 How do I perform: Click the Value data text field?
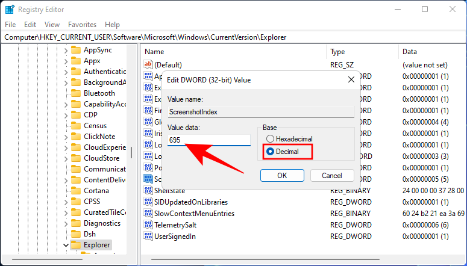(x=208, y=140)
